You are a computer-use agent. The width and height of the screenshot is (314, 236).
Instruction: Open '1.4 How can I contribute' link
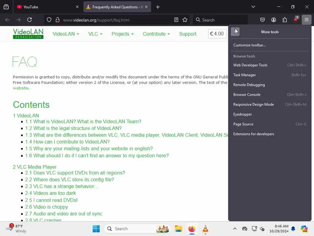(x=67, y=142)
